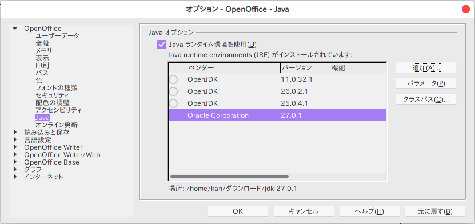Image resolution: width=475 pixels, height=224 pixels.
Task: Open the パラメータ(P) button
Action: 426,83
